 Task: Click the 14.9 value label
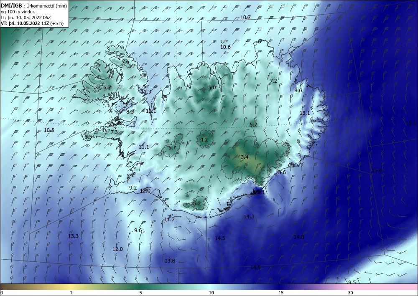255,267
